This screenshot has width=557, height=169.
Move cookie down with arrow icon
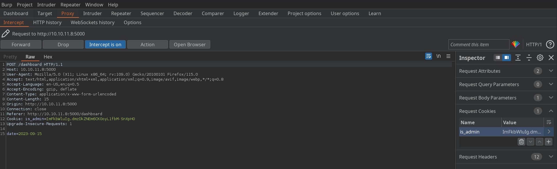(x=531, y=142)
